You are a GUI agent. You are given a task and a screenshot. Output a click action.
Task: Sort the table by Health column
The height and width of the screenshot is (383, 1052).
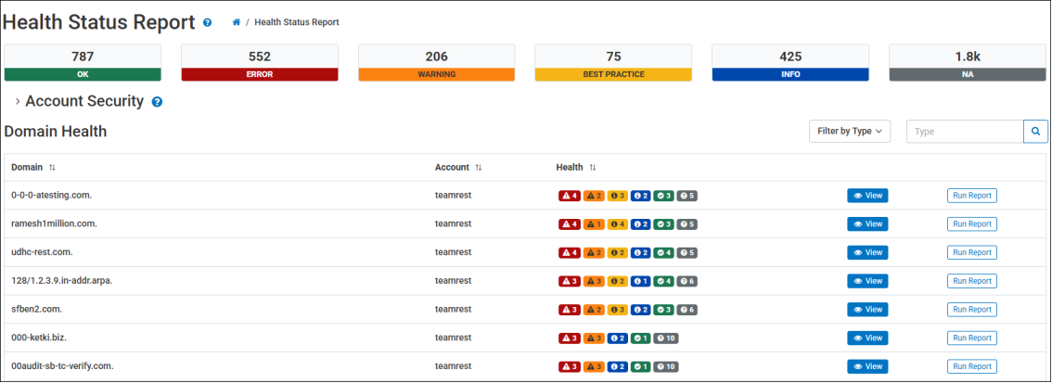point(592,168)
